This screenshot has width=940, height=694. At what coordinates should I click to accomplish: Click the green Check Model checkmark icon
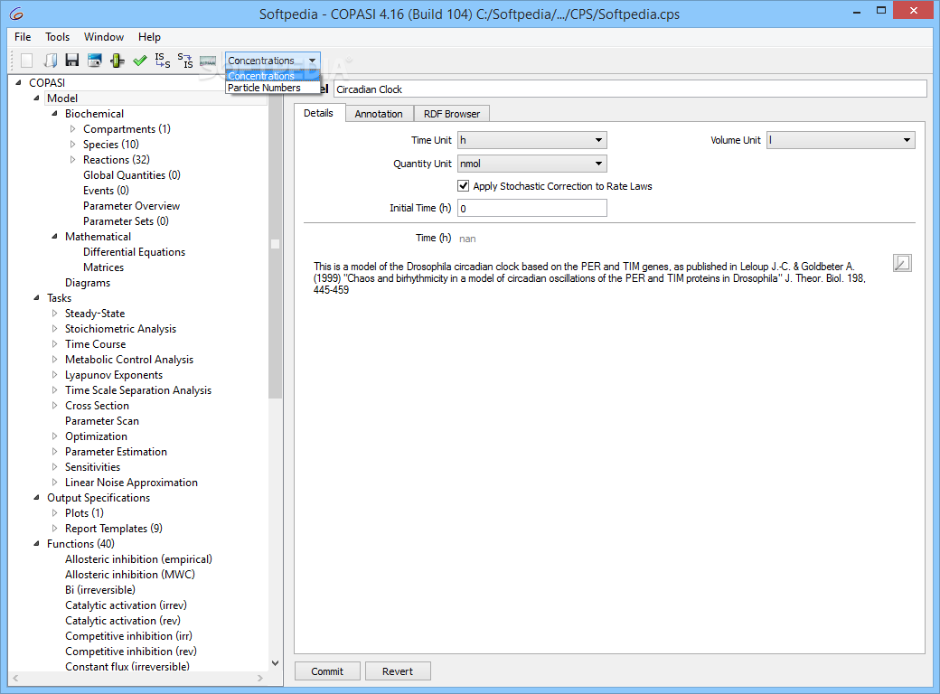pyautogui.click(x=140, y=61)
